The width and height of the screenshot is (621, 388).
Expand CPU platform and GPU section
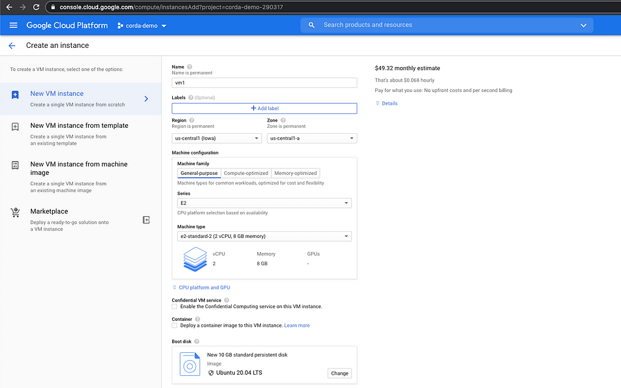pyautogui.click(x=201, y=288)
